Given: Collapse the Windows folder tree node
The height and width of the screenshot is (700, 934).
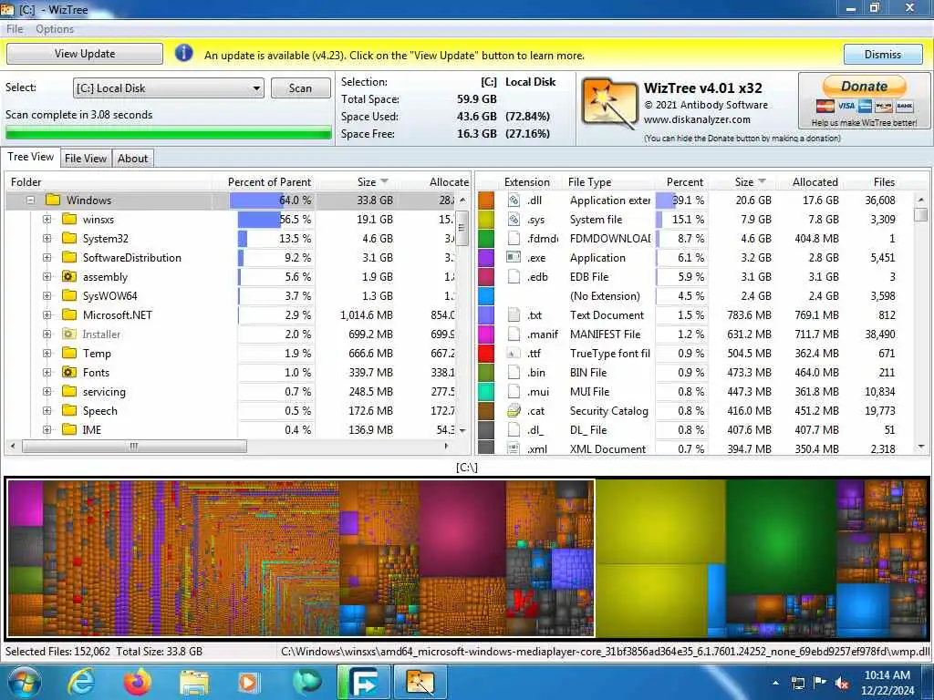Looking at the screenshot, I should point(30,200).
